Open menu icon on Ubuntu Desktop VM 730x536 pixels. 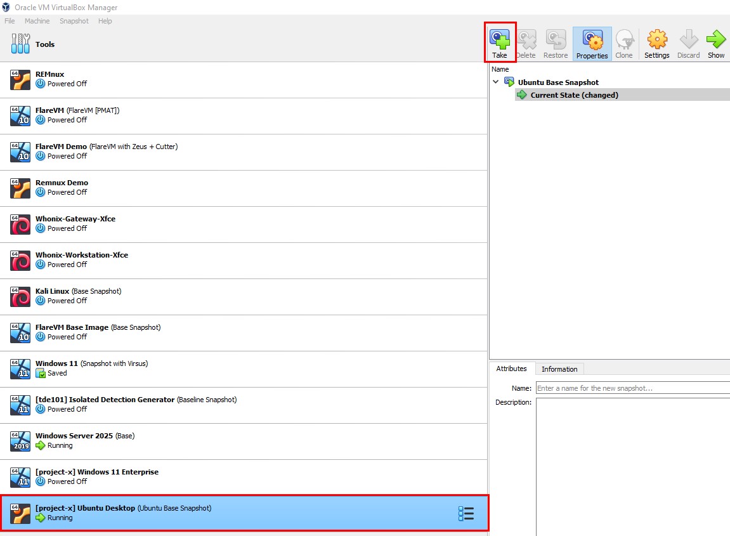coord(466,513)
